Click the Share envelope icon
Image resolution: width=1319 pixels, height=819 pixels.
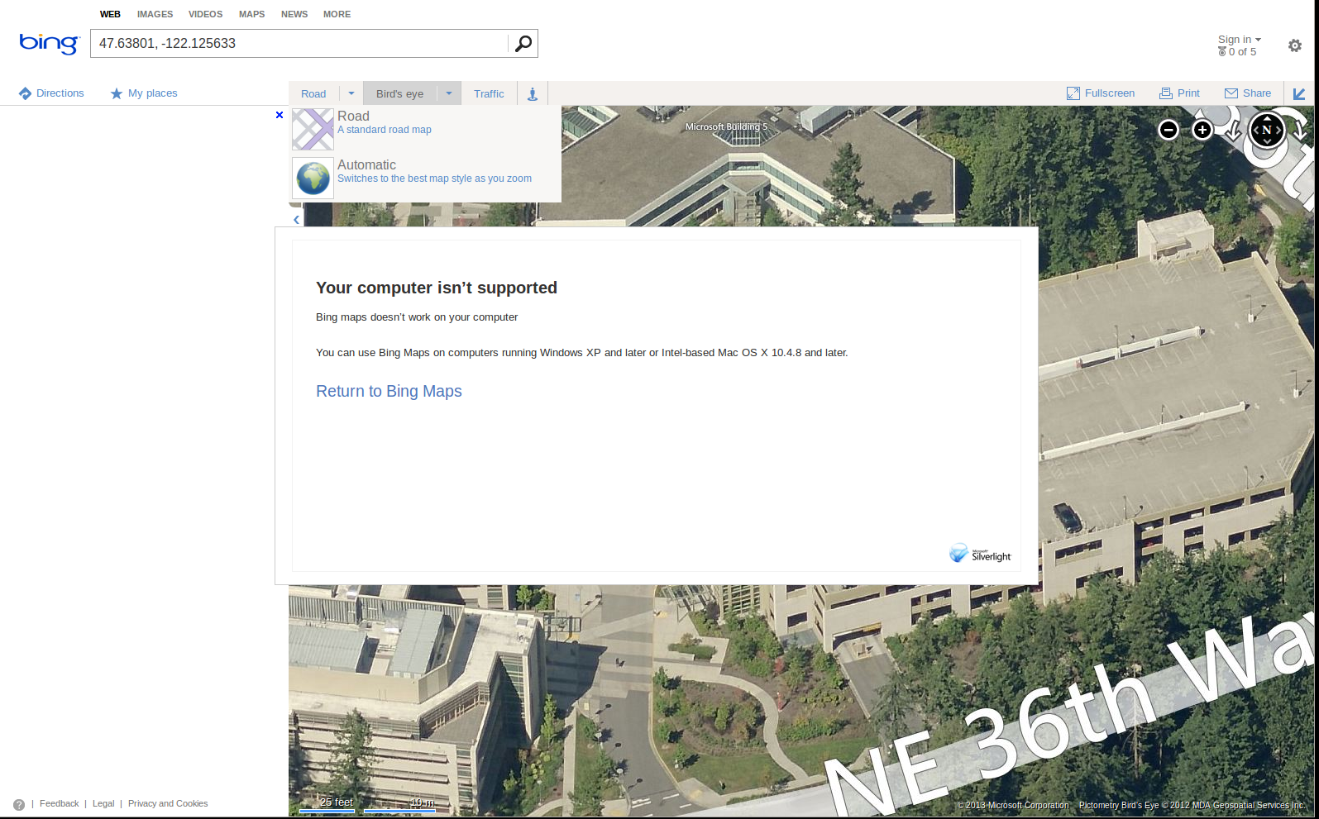1231,93
